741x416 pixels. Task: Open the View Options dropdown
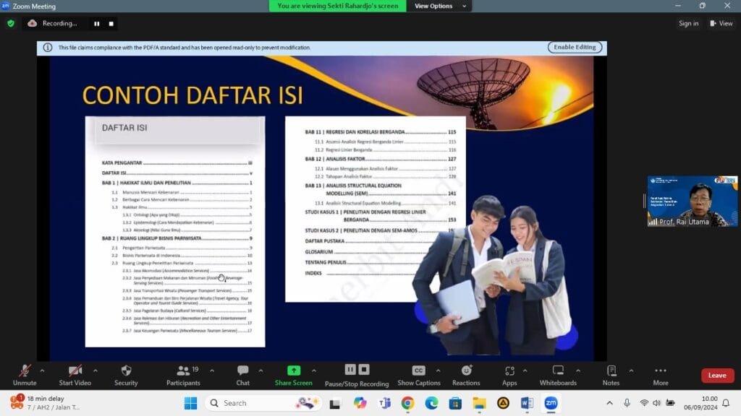[438, 6]
